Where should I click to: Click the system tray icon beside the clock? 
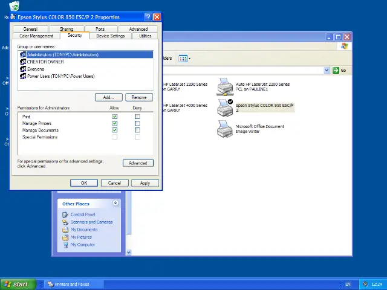coord(365,284)
